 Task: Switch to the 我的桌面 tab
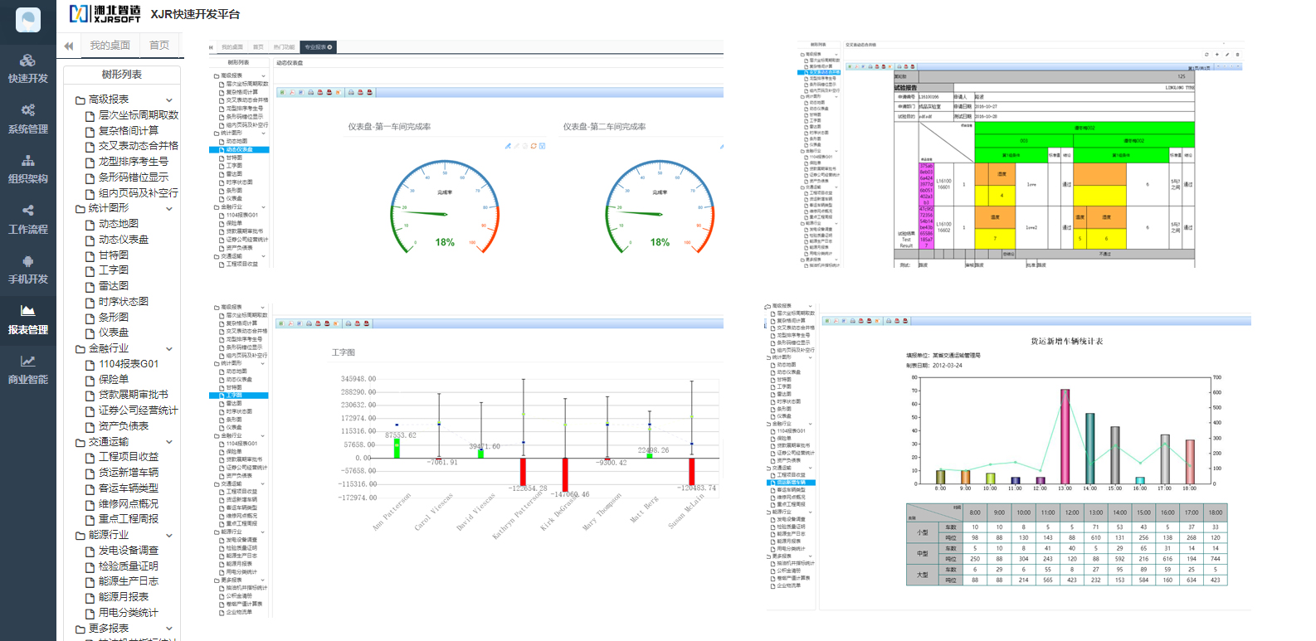(110, 46)
